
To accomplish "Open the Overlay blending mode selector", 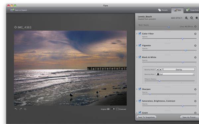I will 179,69.
